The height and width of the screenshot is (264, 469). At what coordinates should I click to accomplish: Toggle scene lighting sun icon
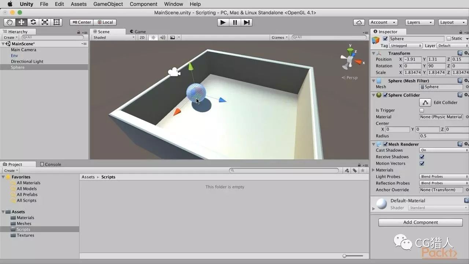click(x=153, y=37)
